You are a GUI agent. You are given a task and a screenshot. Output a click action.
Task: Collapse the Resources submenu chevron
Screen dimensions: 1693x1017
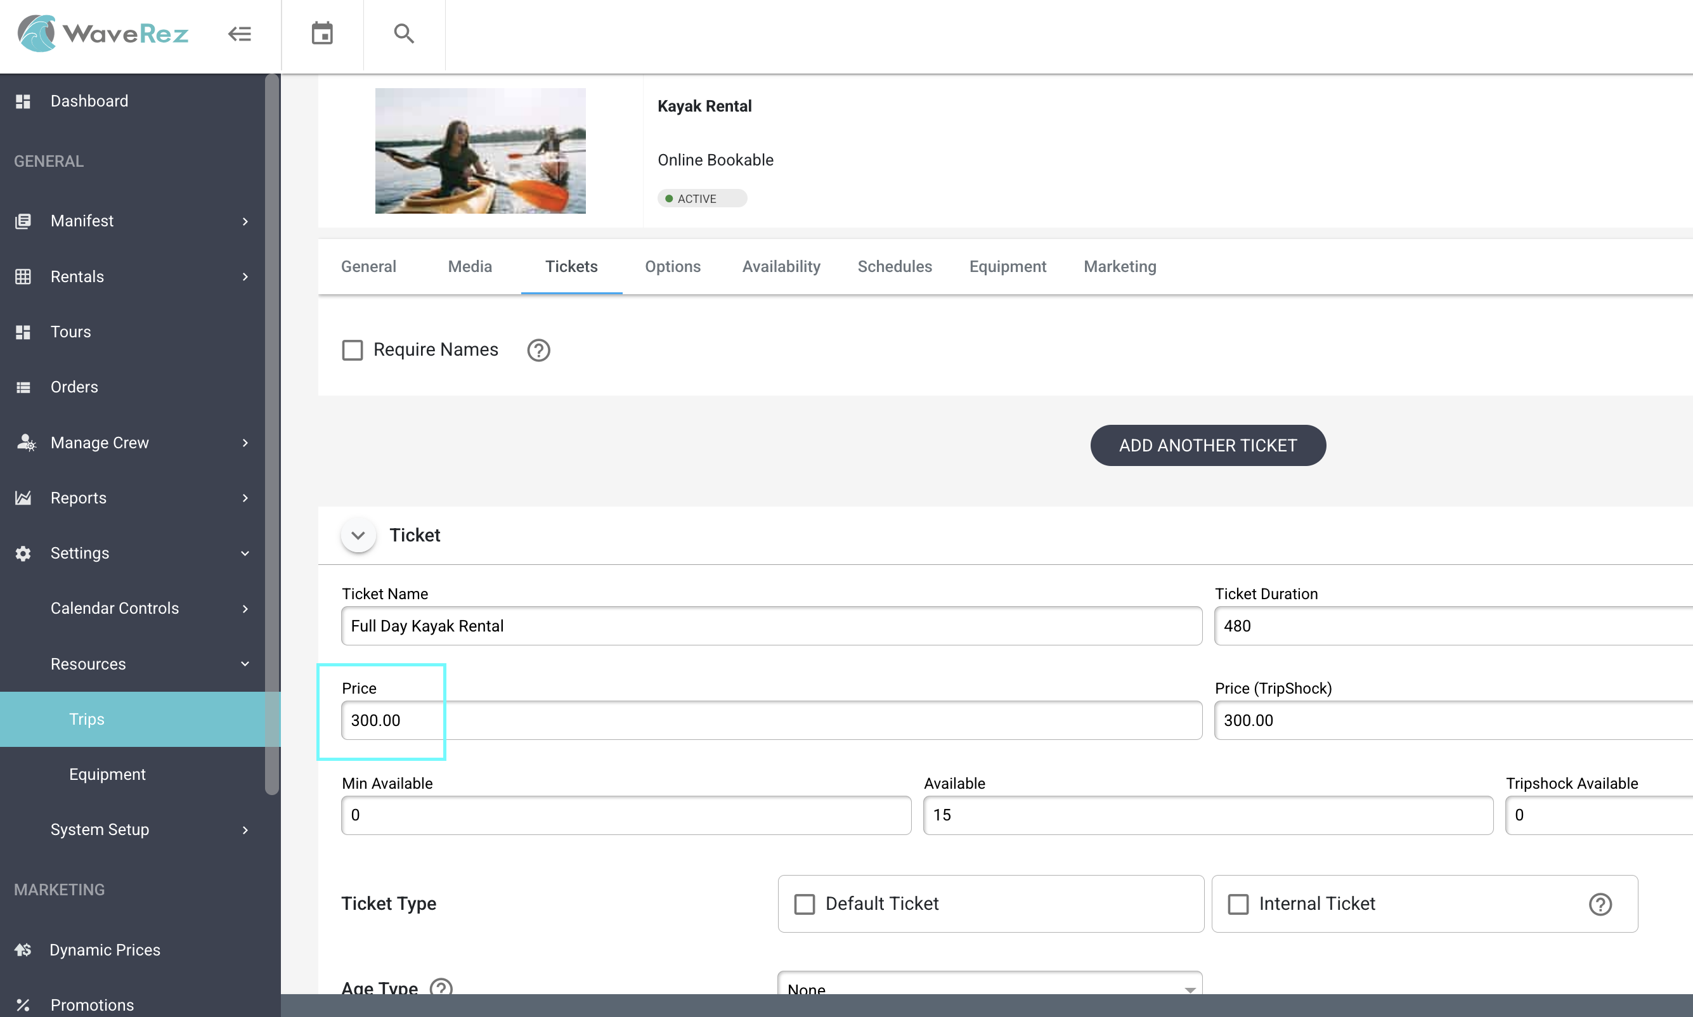click(x=245, y=664)
